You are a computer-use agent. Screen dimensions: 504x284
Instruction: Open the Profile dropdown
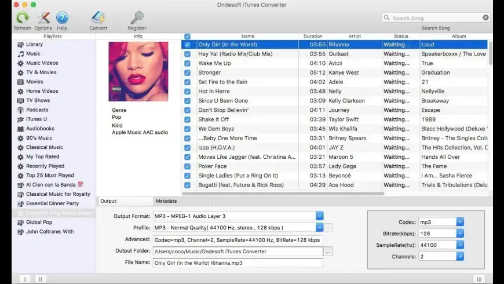tap(320, 227)
